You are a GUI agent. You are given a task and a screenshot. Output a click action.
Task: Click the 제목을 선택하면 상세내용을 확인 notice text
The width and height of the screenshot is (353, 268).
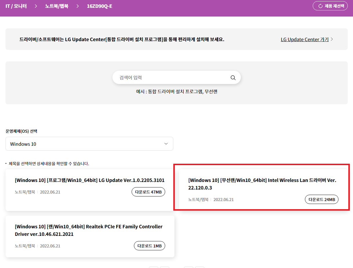click(x=49, y=164)
